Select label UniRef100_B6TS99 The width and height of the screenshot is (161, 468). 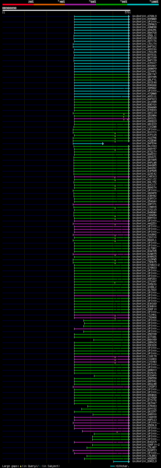click(144, 58)
